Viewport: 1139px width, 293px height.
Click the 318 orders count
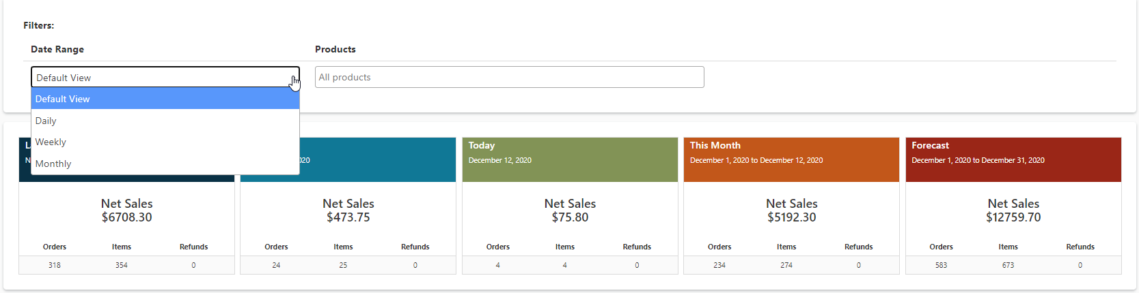pos(55,265)
